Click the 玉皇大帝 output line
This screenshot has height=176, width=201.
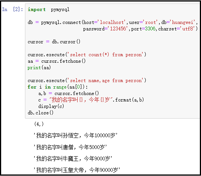[x=77, y=170]
